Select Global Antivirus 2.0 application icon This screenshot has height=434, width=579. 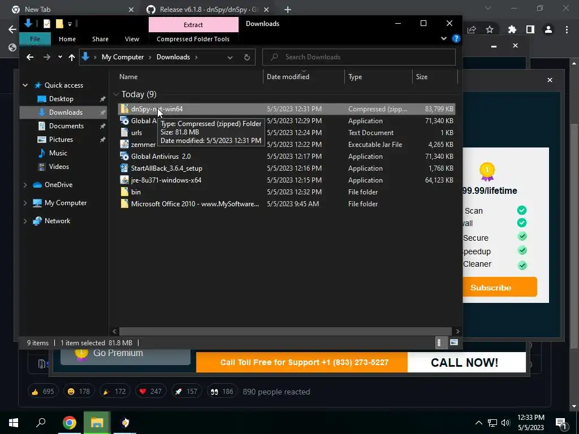click(x=124, y=156)
